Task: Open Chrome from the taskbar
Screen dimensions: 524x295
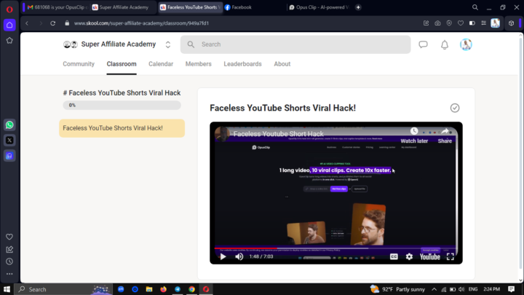Action: pyautogui.click(x=192, y=289)
